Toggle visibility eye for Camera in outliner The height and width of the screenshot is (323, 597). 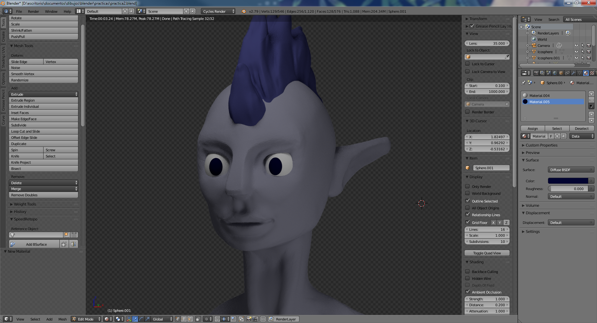click(x=576, y=45)
